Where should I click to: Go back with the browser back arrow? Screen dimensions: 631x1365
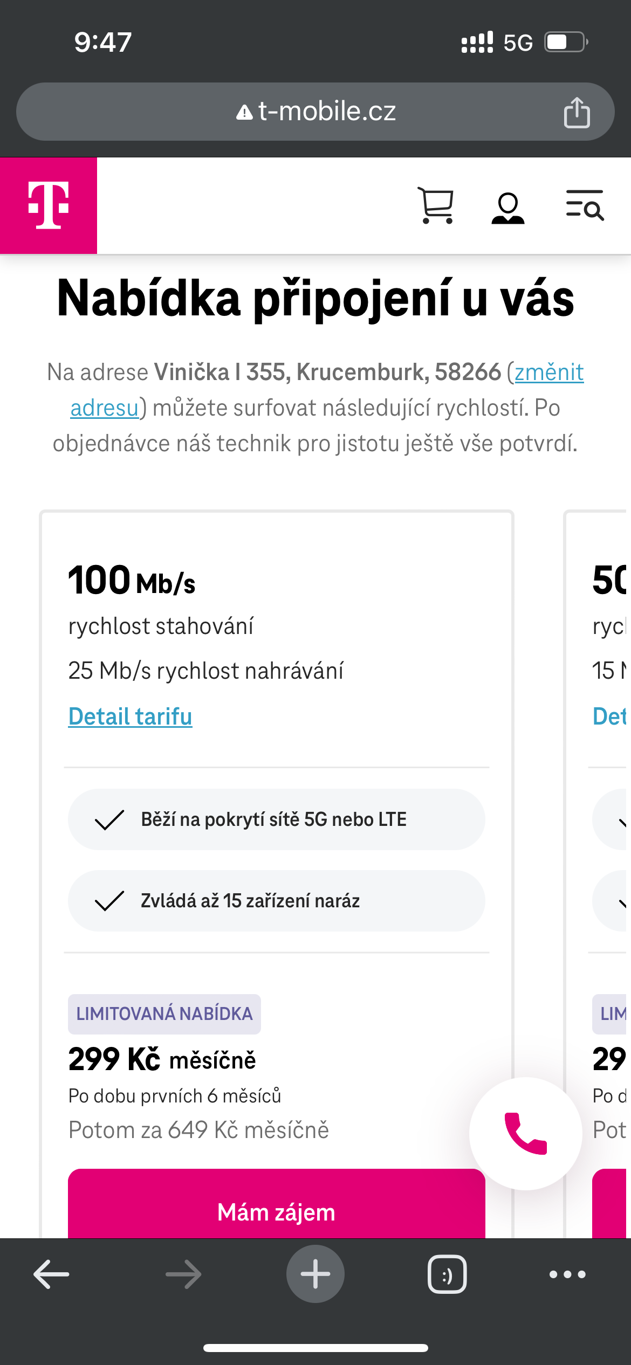coord(51,1274)
